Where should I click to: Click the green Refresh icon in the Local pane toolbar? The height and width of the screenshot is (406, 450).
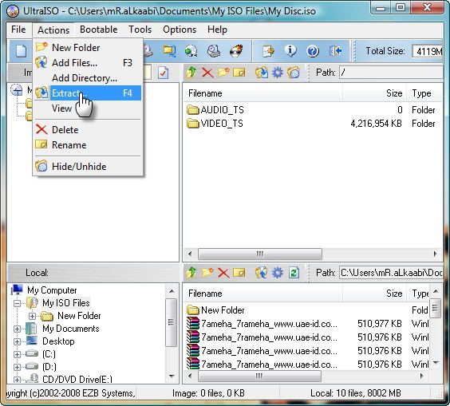[x=294, y=273]
